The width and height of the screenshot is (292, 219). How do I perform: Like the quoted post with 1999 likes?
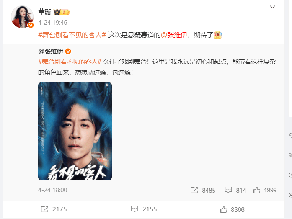(x=257, y=190)
